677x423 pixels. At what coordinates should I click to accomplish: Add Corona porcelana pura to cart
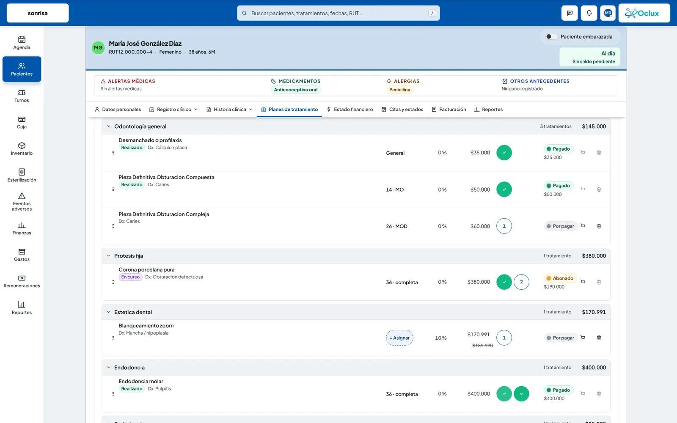pyautogui.click(x=583, y=282)
